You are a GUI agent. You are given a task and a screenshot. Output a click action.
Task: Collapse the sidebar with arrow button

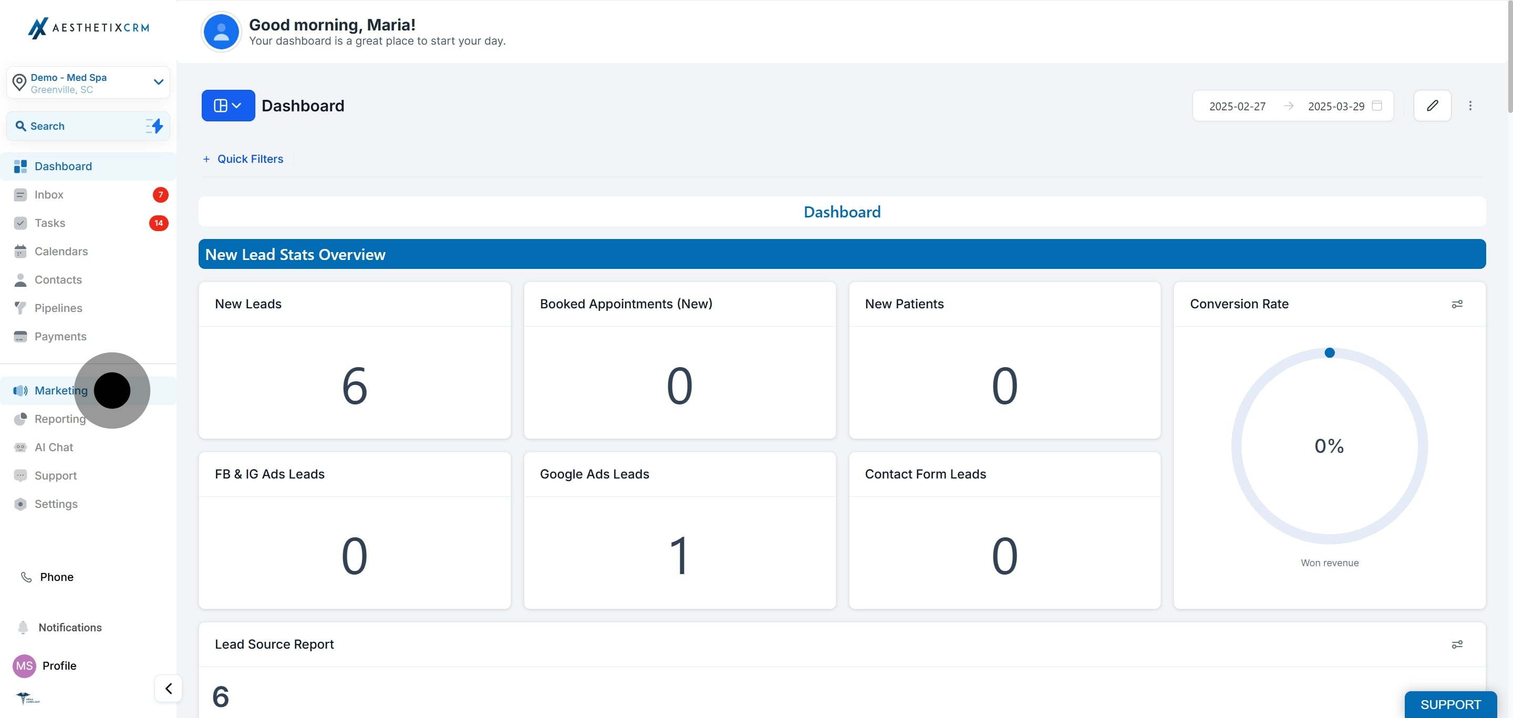point(169,688)
